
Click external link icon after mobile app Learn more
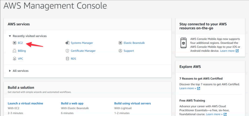tap(237, 51)
